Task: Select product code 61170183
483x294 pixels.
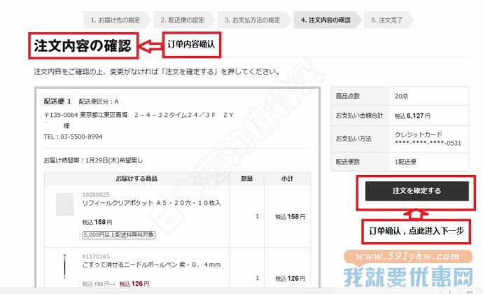Action: pos(96,256)
